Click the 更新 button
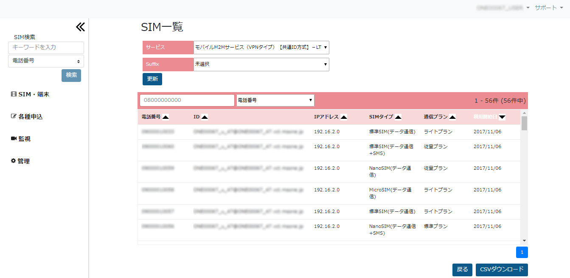The image size is (570, 278). (152, 79)
